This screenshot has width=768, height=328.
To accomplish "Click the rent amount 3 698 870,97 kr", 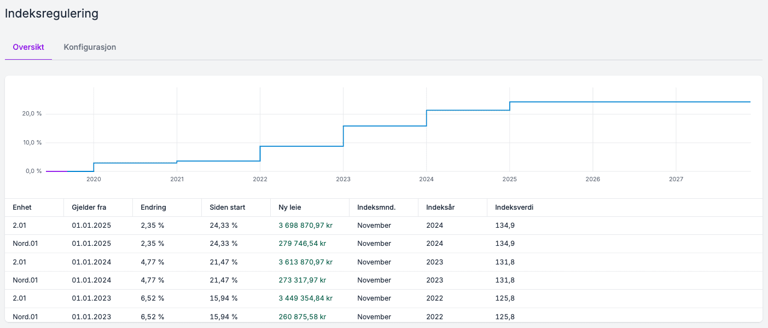I will [x=306, y=226].
